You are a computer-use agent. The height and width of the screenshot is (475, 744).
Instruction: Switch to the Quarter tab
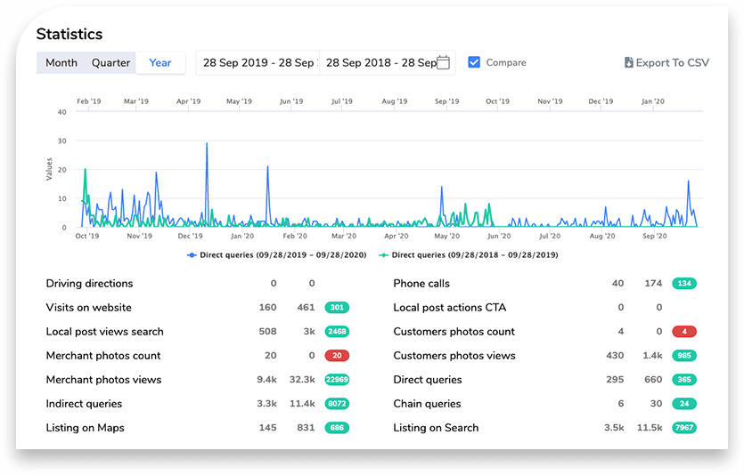[x=110, y=62]
